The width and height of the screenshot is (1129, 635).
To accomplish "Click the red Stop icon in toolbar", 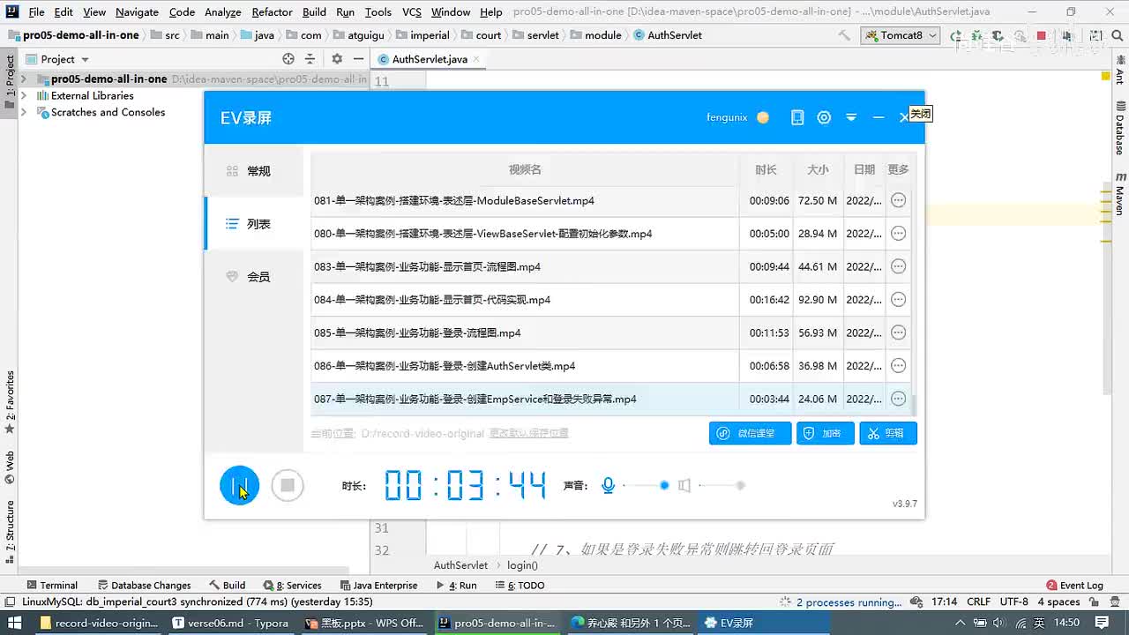I will [1041, 35].
